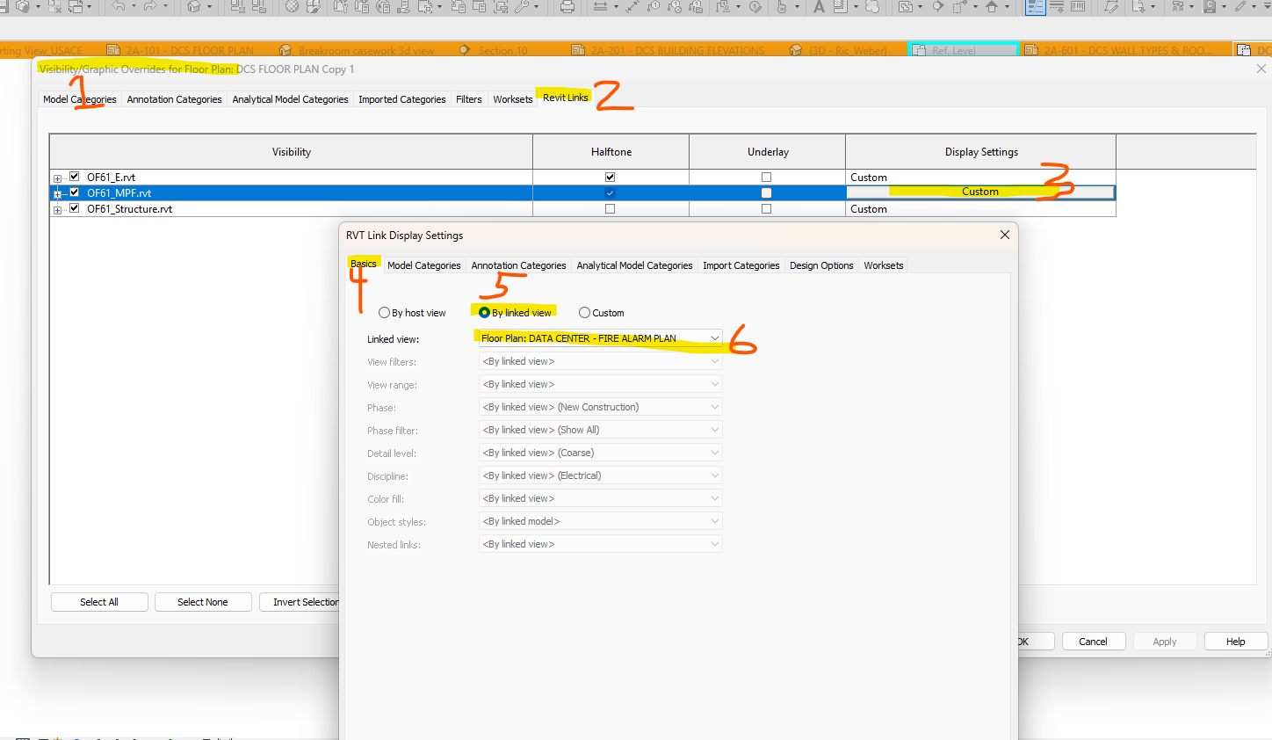Open the Default 3D View house icon
The width and height of the screenshot is (1272, 740).
pyautogui.click(x=193, y=6)
